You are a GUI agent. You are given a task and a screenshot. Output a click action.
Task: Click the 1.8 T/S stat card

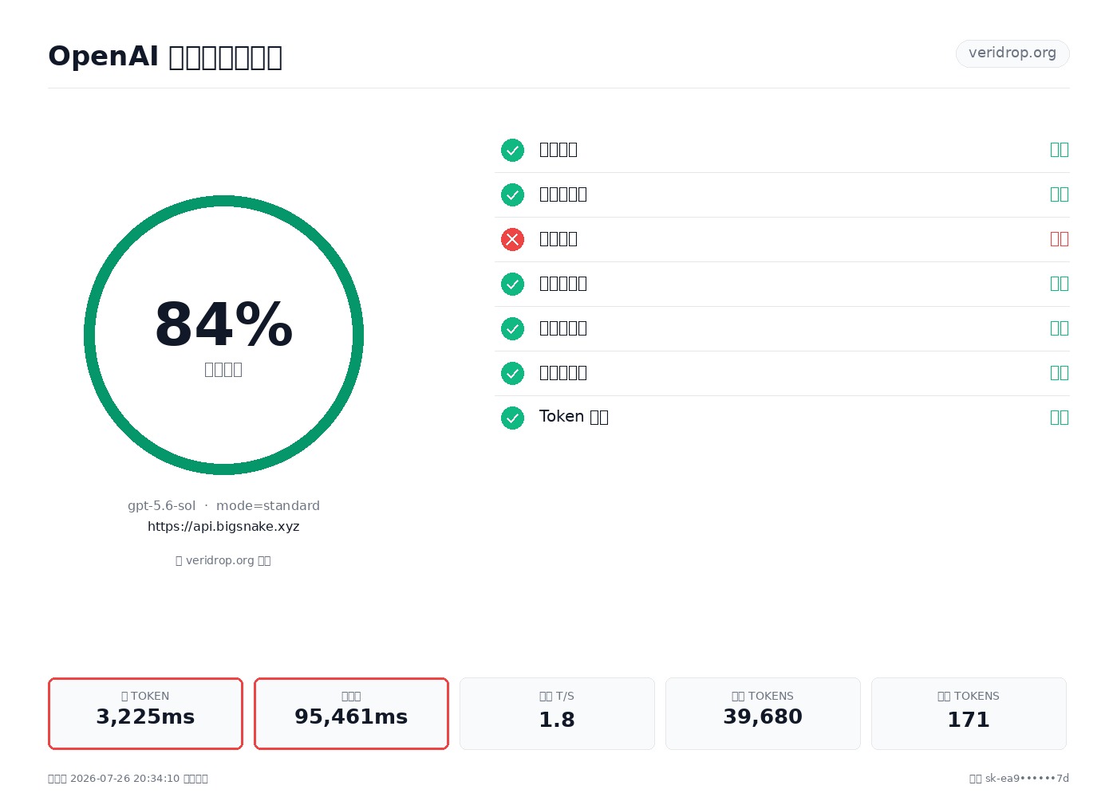tap(557, 713)
